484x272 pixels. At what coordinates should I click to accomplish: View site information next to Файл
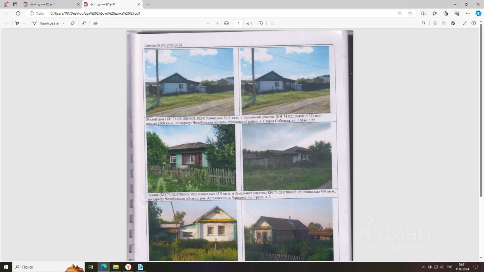click(x=37, y=13)
